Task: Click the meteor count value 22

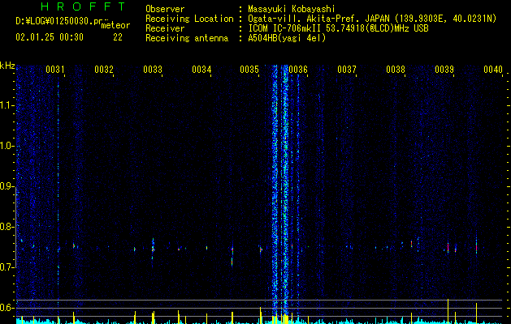Action: click(118, 37)
